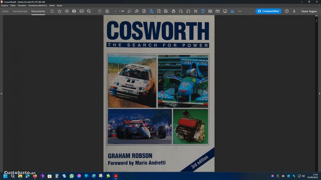Viewport: 321px width, 180px height.
Task: Go to next page with down arrow
Action: (x=107, y=11)
